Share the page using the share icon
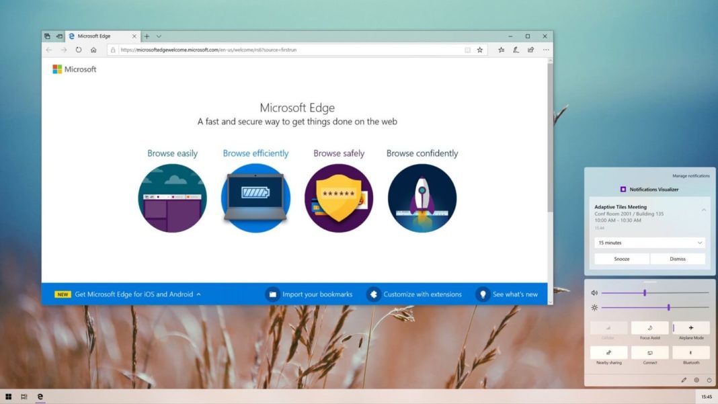The width and height of the screenshot is (718, 404). pos(531,50)
